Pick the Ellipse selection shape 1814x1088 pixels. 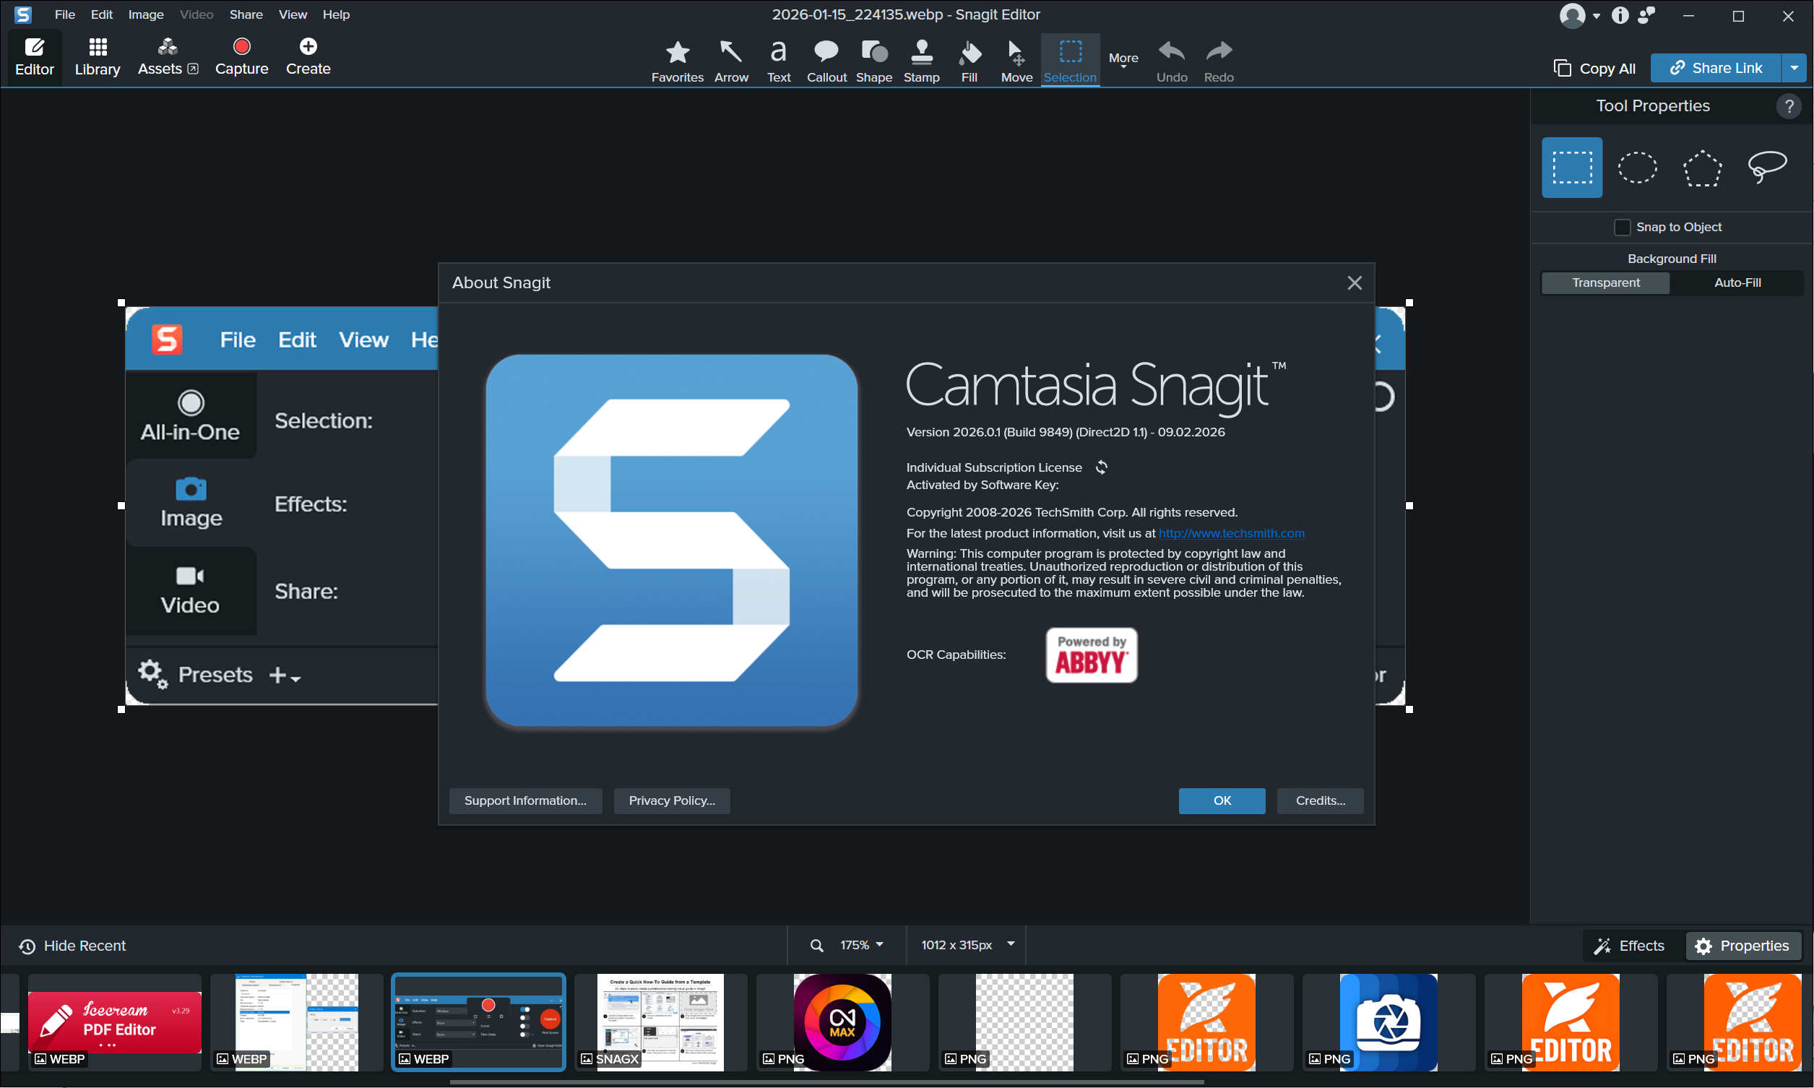[1636, 167]
